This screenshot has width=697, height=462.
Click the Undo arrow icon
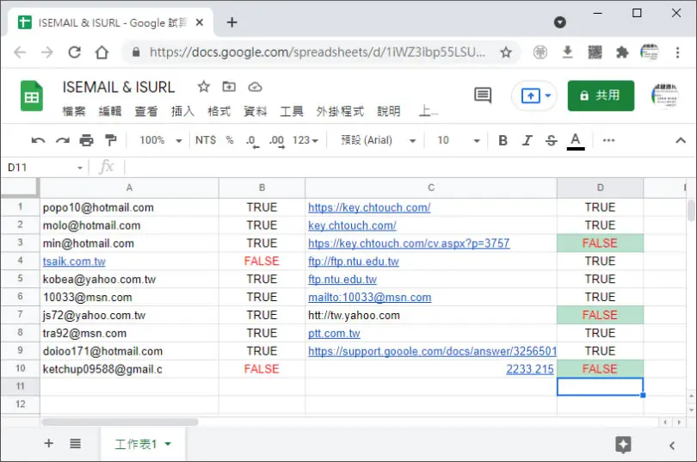[x=38, y=141]
